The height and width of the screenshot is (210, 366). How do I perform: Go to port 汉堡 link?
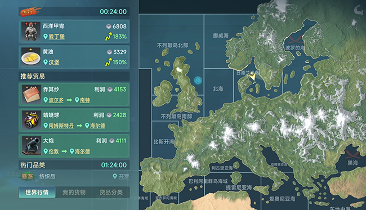tap(54, 62)
